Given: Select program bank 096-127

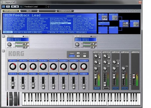Looking at the screenshot, I should coord(37,32).
